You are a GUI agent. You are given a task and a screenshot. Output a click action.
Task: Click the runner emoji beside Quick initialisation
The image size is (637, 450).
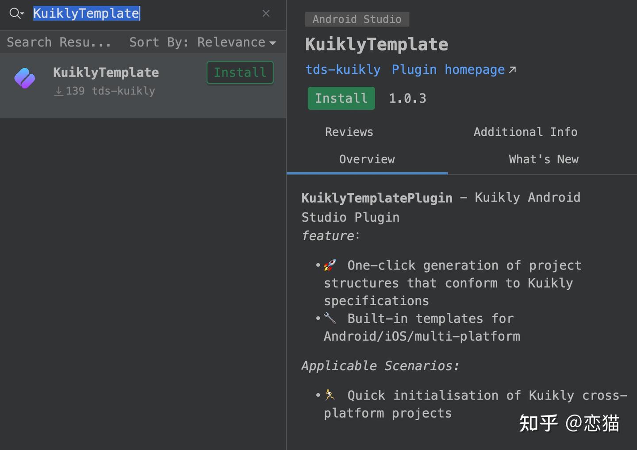(330, 395)
